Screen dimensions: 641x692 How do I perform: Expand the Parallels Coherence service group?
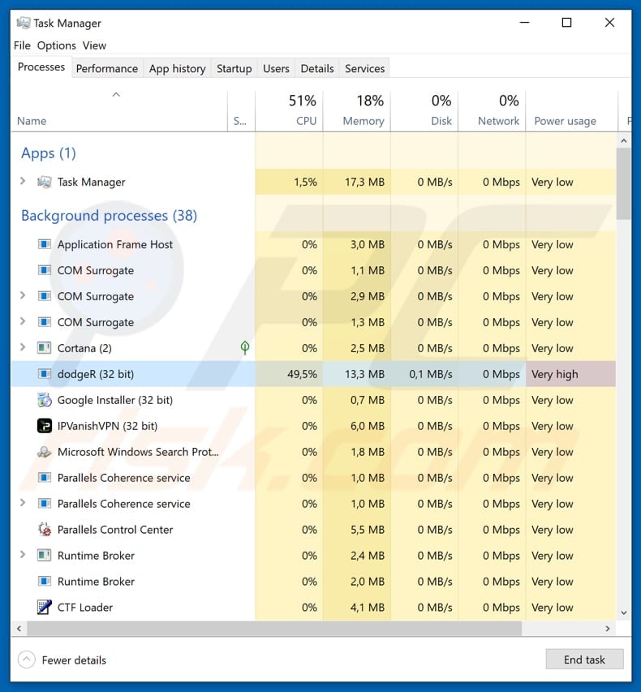(x=23, y=503)
